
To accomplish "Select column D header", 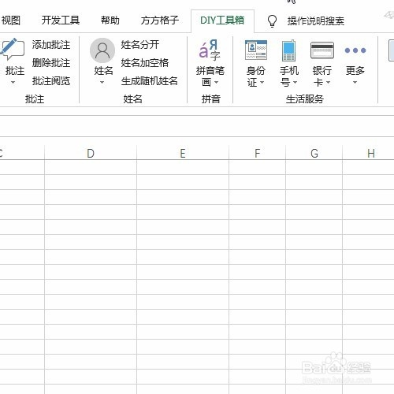I will [x=91, y=153].
